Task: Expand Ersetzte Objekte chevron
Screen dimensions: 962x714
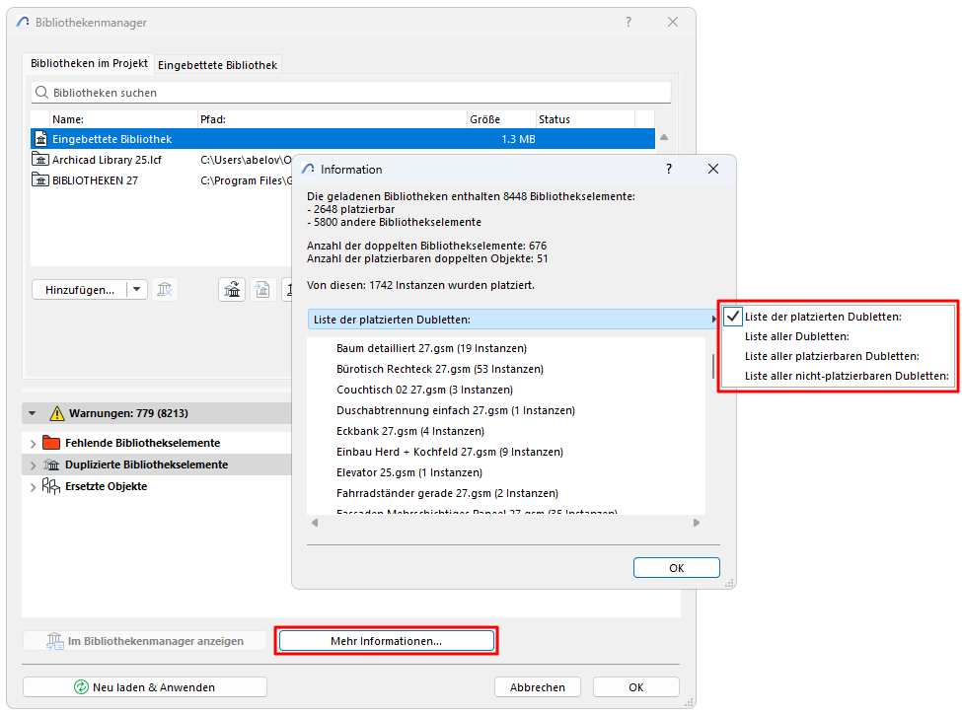Action: point(34,486)
